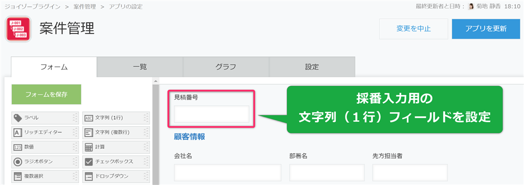This screenshot has height=185, width=524.
Task: Click the 変更を中止 button
Action: point(413,29)
